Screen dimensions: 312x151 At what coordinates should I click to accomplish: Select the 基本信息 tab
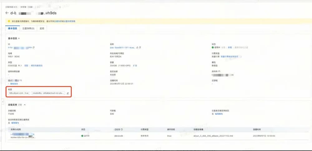(13, 28)
